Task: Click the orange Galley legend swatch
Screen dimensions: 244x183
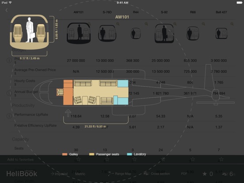Action: tap(65, 154)
